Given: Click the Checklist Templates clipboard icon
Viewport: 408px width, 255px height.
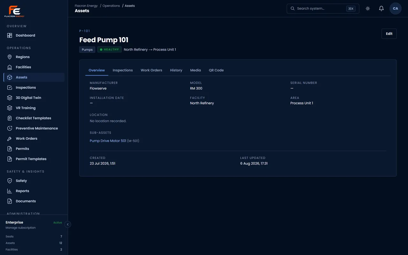Looking at the screenshot, I should coord(10,118).
